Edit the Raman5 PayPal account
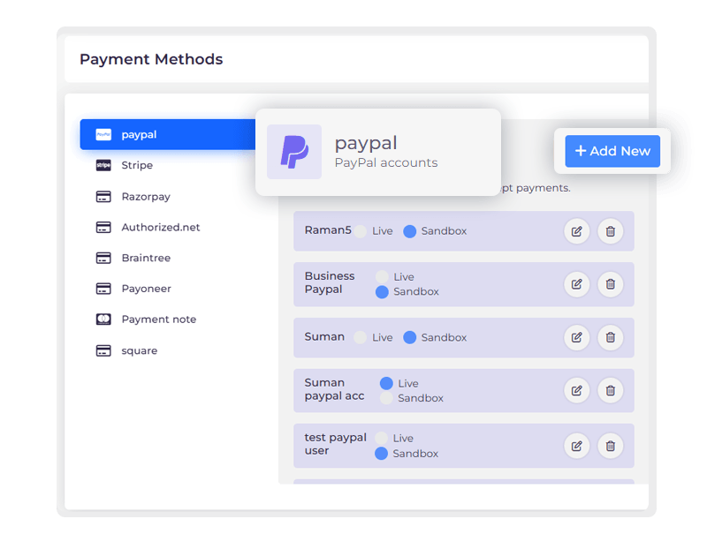Viewport: 707px width, 549px height. pyautogui.click(x=576, y=231)
